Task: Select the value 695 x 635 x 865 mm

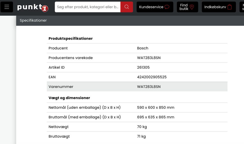Action: [x=156, y=117]
